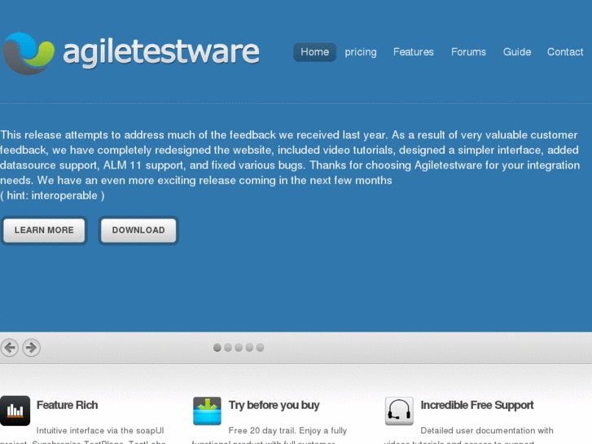Visit the Forums page
592x444 pixels.
click(468, 52)
